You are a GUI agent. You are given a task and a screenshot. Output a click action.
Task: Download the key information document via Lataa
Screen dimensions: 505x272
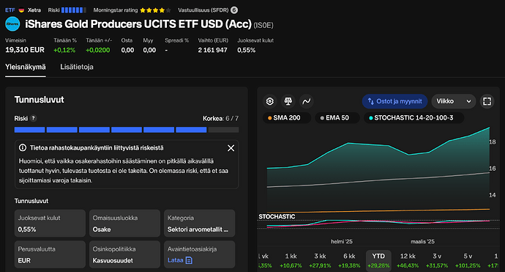click(x=176, y=260)
